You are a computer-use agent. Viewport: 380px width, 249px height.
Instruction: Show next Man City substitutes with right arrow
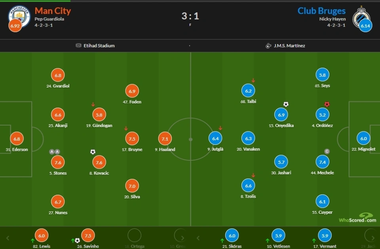[x=182, y=238]
